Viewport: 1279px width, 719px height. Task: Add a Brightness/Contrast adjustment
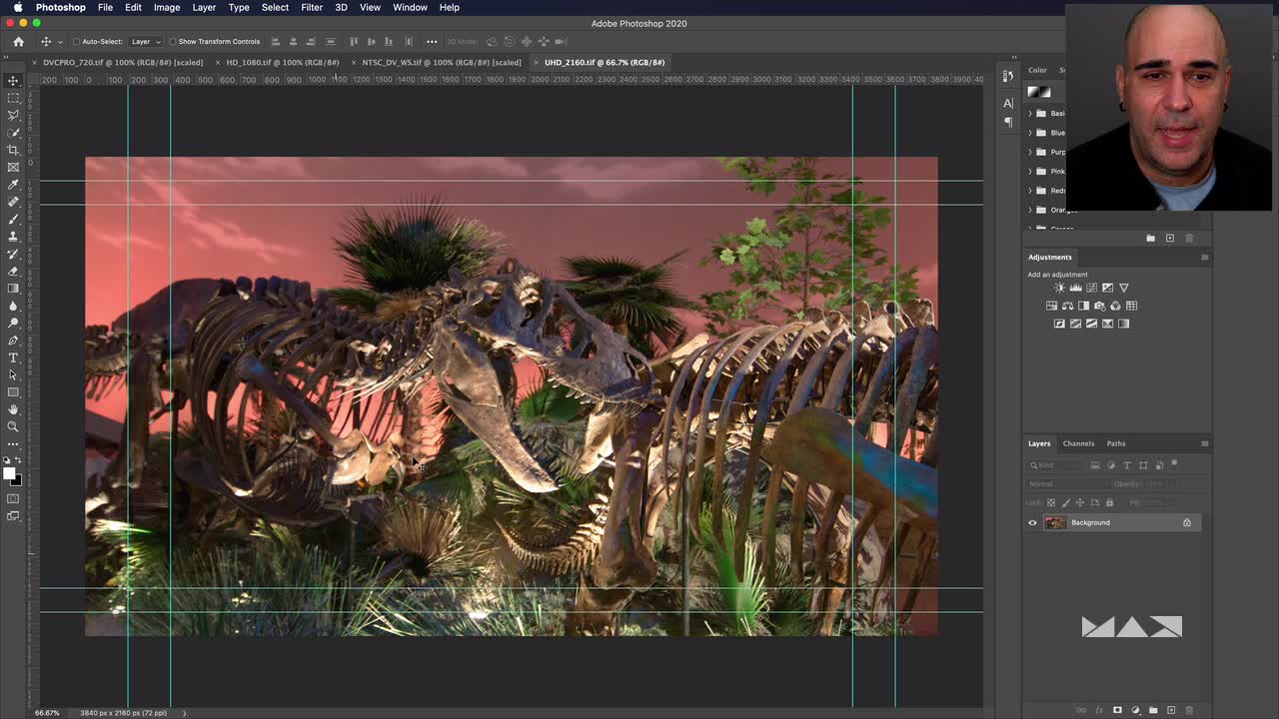point(1059,288)
